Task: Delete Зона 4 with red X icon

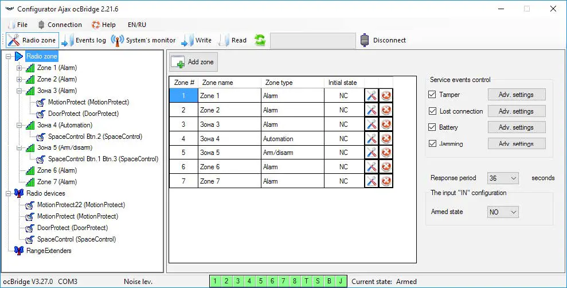Action: coord(386,138)
